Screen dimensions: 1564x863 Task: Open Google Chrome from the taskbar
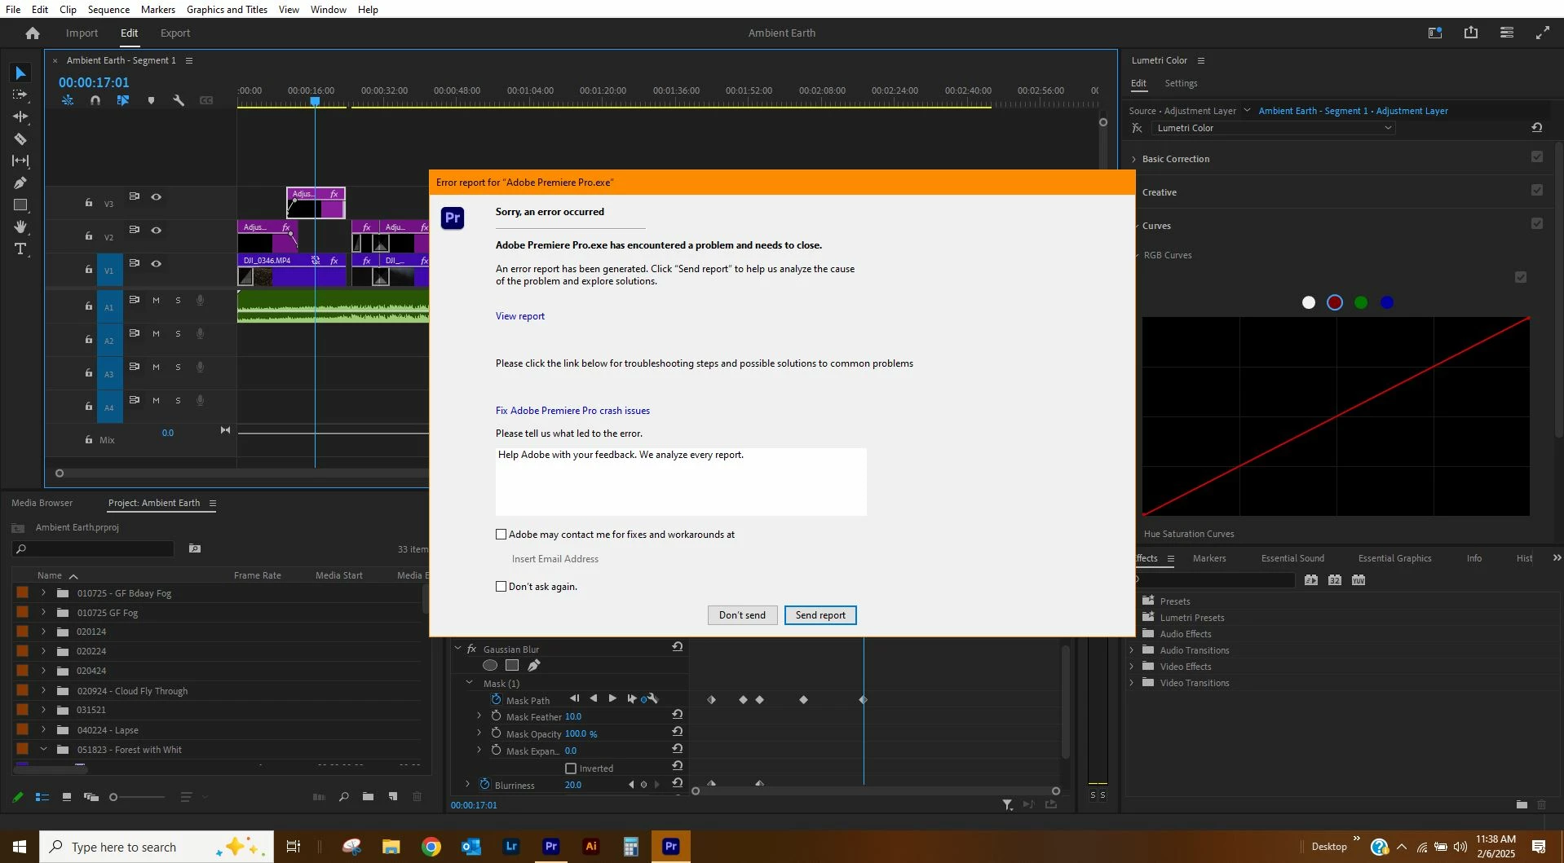431,847
